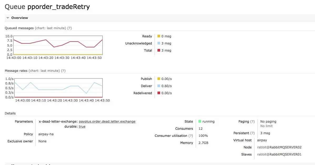Select the x-dead-letter-exchange parameter name

[58, 122]
